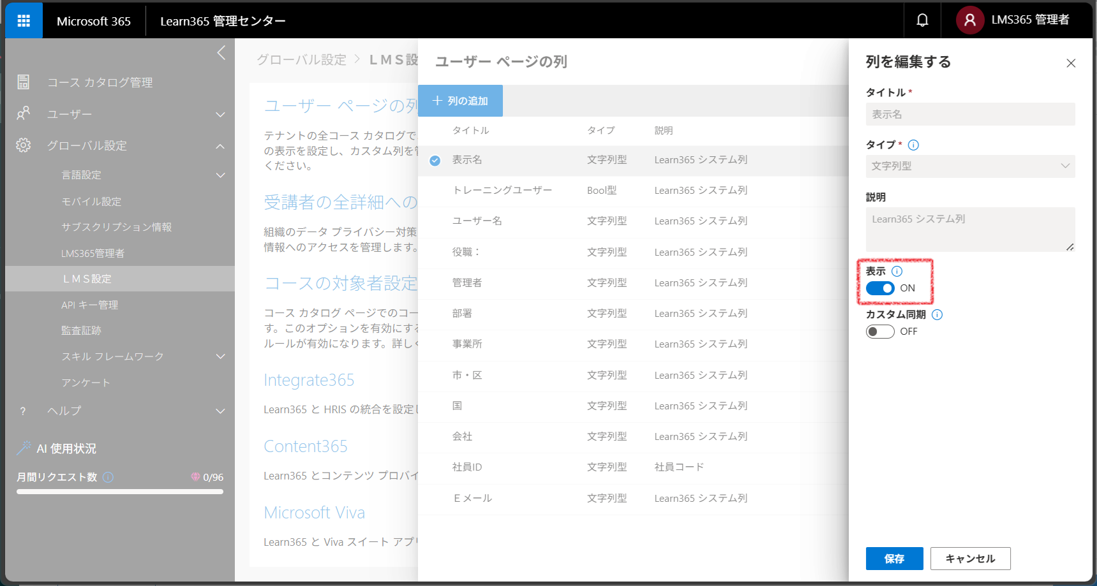Open the タイプ dropdown

pyautogui.click(x=970, y=166)
